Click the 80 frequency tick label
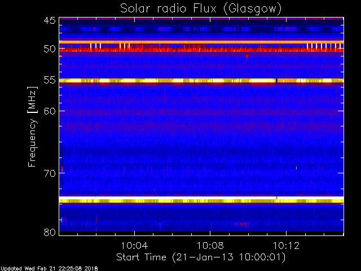Screen dimensions: 361x271 pyautogui.click(x=50, y=232)
